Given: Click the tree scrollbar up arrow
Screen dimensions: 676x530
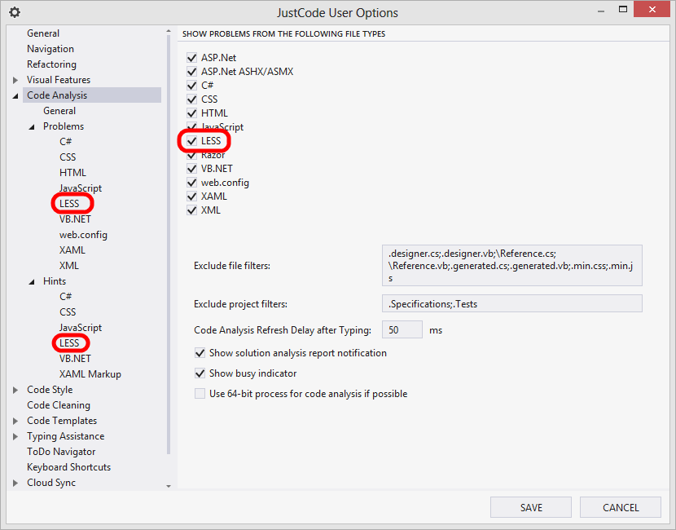Looking at the screenshot, I should point(169,32).
